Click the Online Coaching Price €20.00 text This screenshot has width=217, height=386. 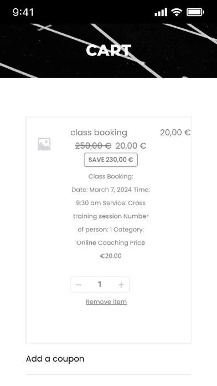[111, 249]
